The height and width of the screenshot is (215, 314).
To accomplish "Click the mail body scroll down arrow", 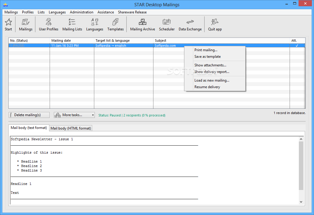I will click(301, 202).
